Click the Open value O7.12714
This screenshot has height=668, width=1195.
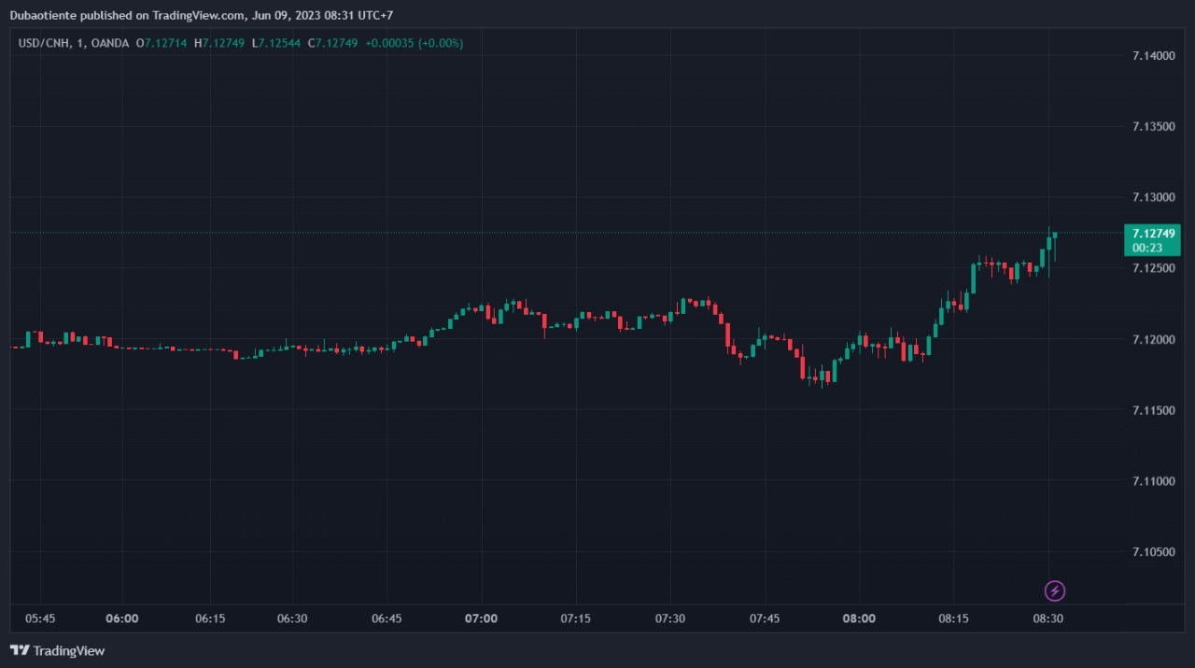[162, 43]
